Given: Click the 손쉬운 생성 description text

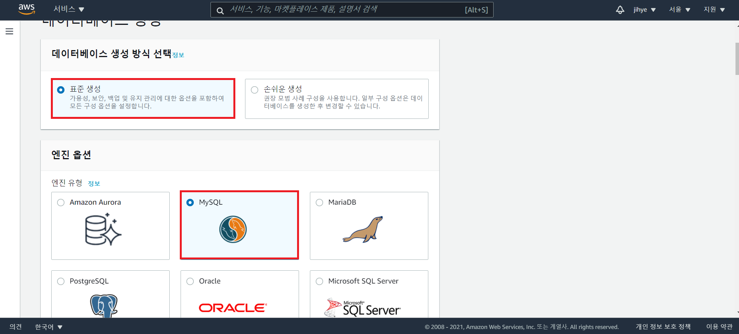Looking at the screenshot, I should tap(343, 102).
